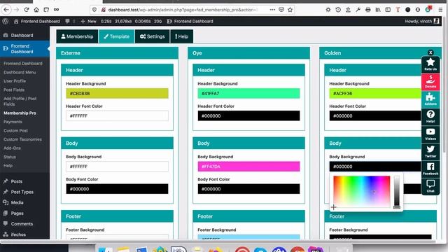Screen dimensions: 448x252
Task: Open the Settings tab
Action: (x=153, y=36)
